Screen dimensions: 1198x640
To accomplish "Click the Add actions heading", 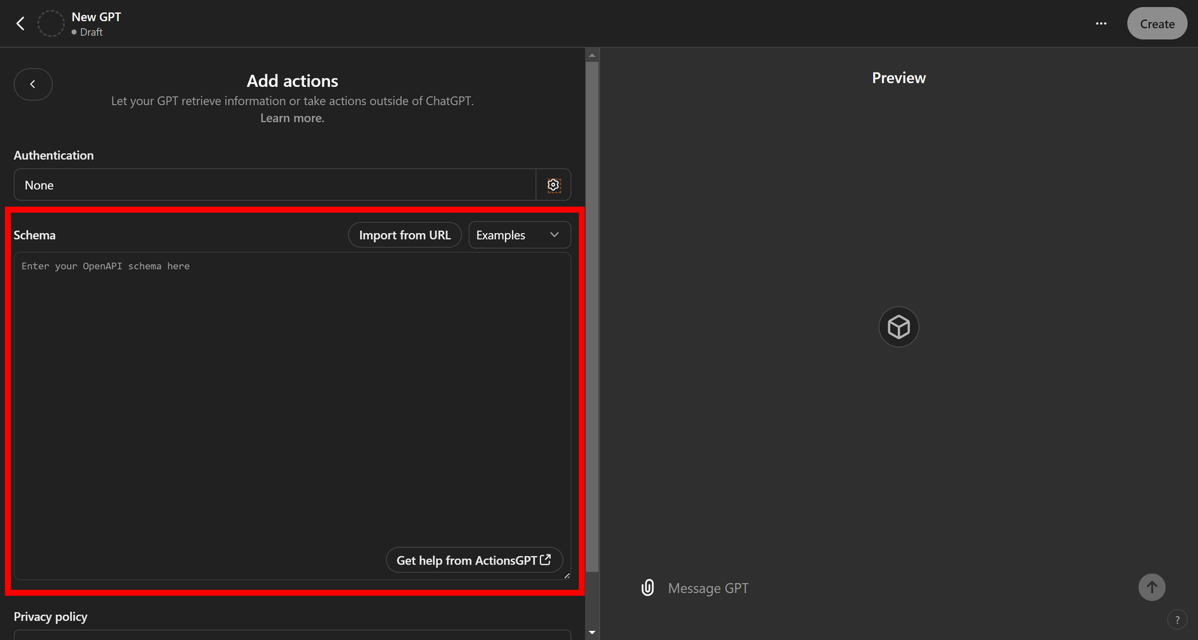I will pos(292,81).
